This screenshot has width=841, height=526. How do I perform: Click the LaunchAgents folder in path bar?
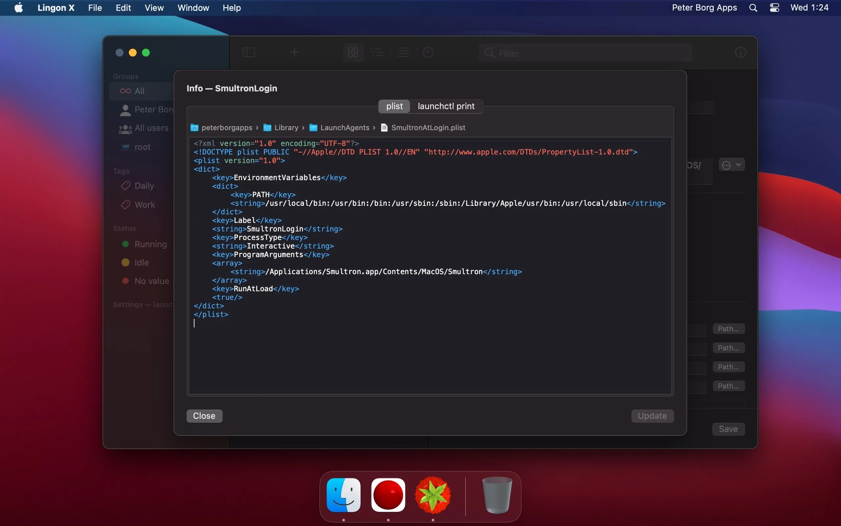point(340,128)
